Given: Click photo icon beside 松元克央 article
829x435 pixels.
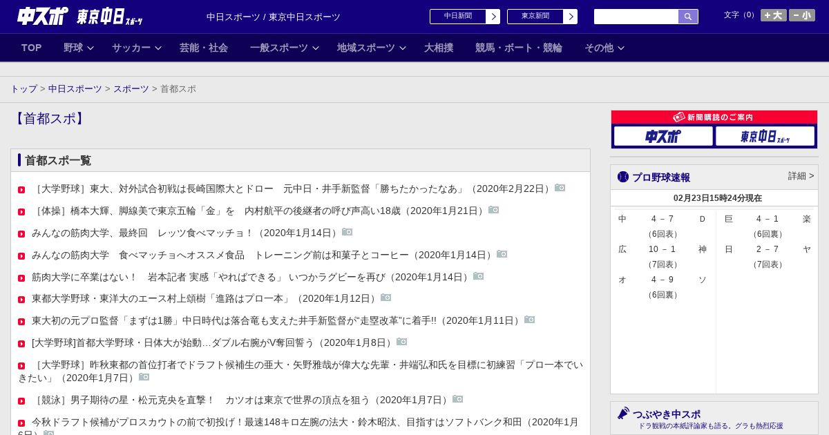Looking at the screenshot, I should click(458, 399).
